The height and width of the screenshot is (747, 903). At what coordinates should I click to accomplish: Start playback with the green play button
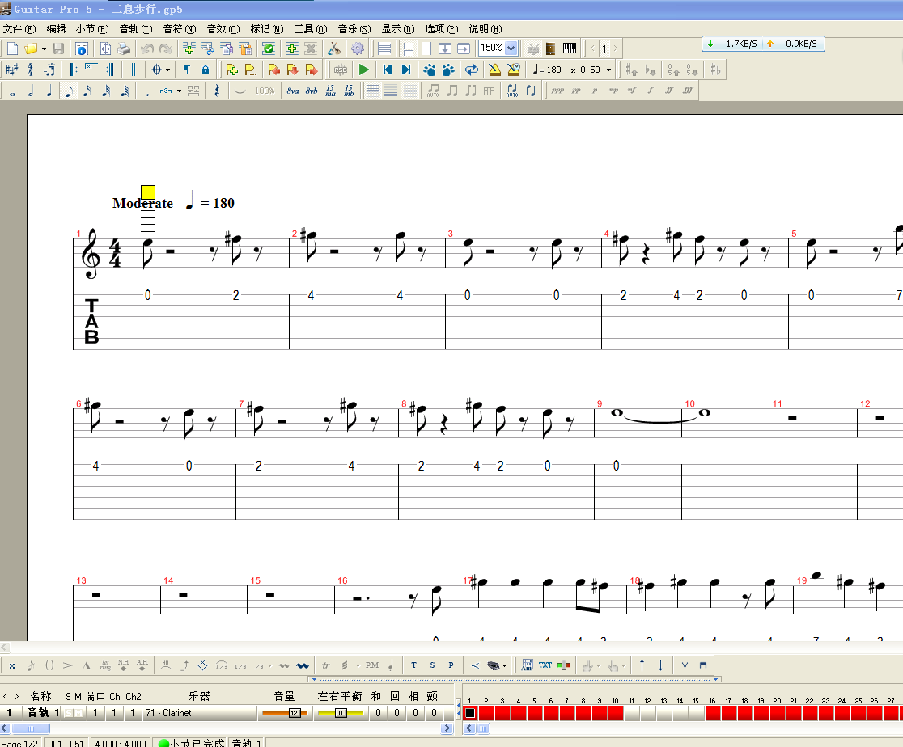click(363, 70)
